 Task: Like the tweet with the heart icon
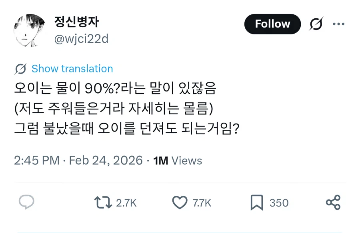pos(180,203)
